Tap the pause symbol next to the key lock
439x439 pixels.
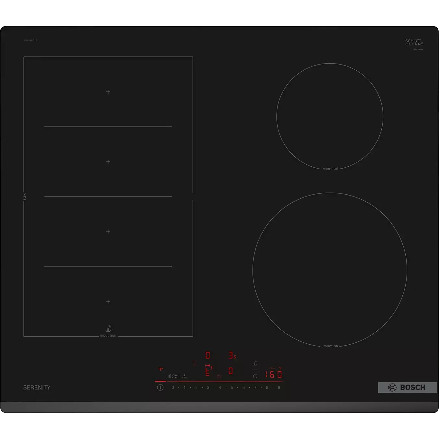point(170,376)
